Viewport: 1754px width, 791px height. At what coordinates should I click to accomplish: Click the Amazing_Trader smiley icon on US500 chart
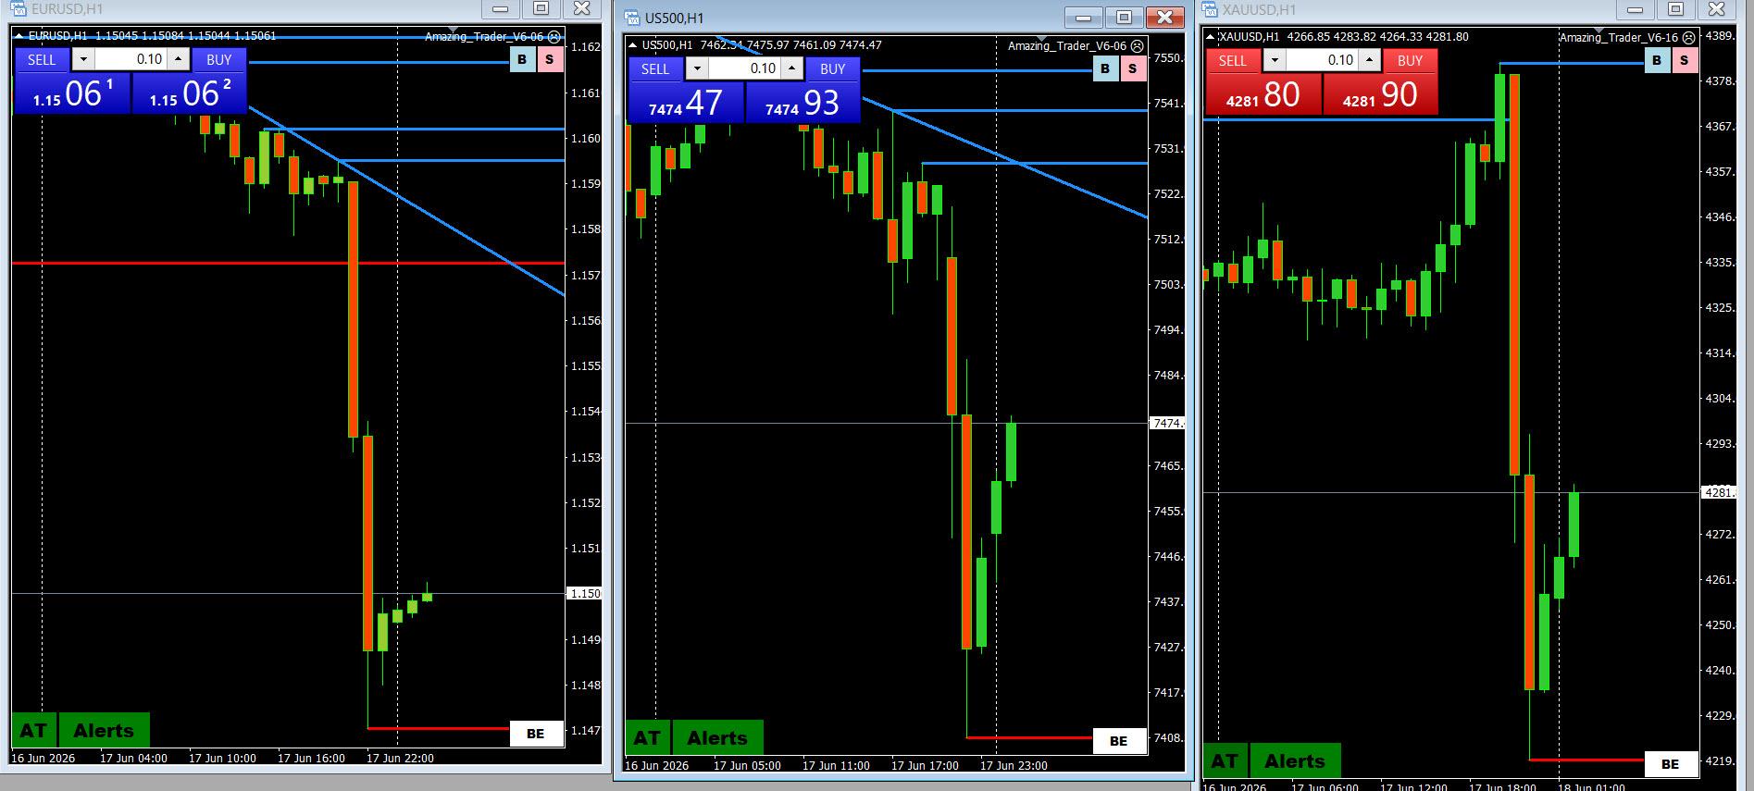(x=1137, y=45)
